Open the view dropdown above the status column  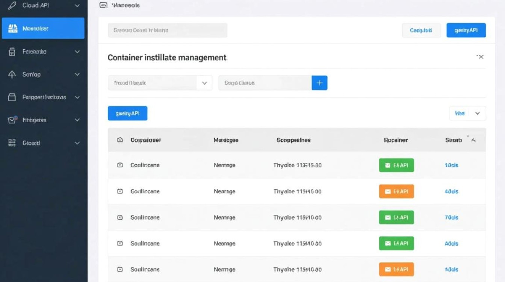467,113
